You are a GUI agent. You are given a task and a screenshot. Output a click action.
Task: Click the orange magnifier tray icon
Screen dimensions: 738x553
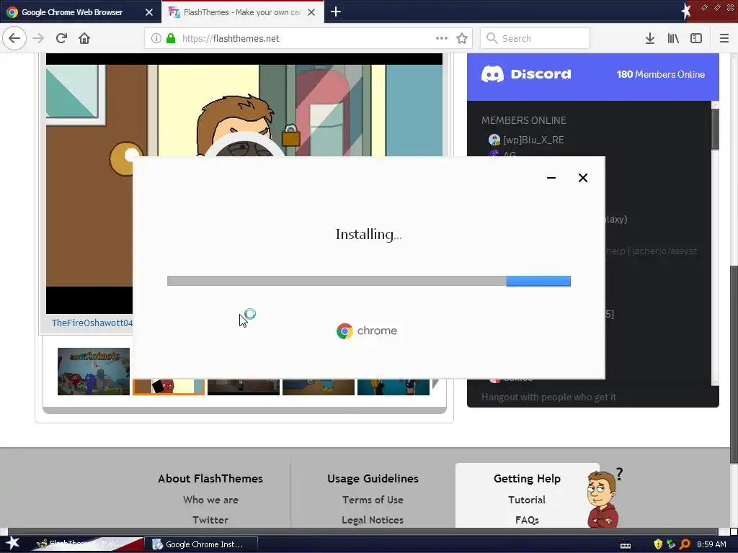pyautogui.click(x=685, y=544)
